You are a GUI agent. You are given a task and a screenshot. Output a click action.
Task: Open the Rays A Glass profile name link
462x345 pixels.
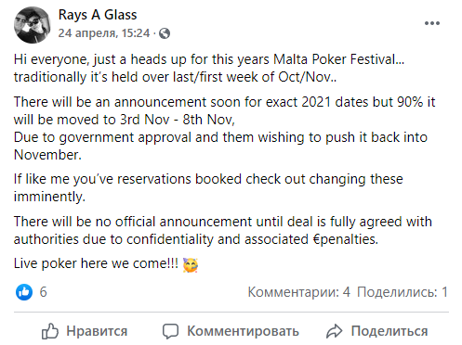[x=98, y=15]
